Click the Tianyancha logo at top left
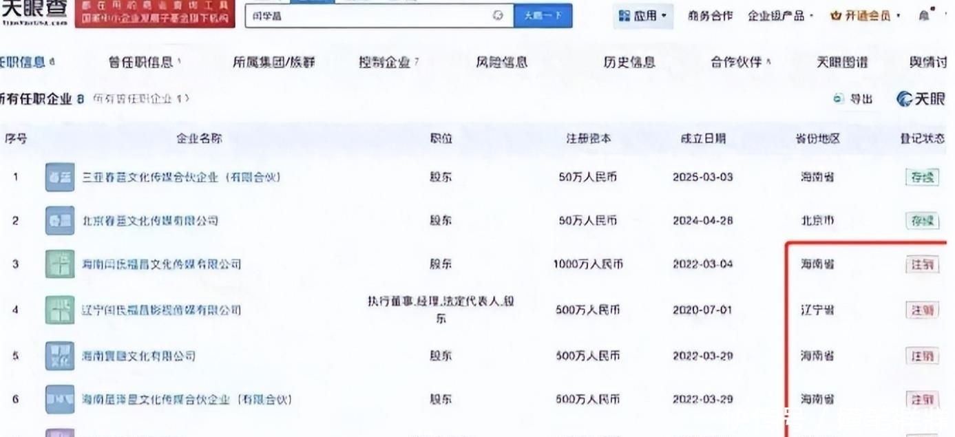Viewport: 955px width, 437px height. [x=34, y=12]
